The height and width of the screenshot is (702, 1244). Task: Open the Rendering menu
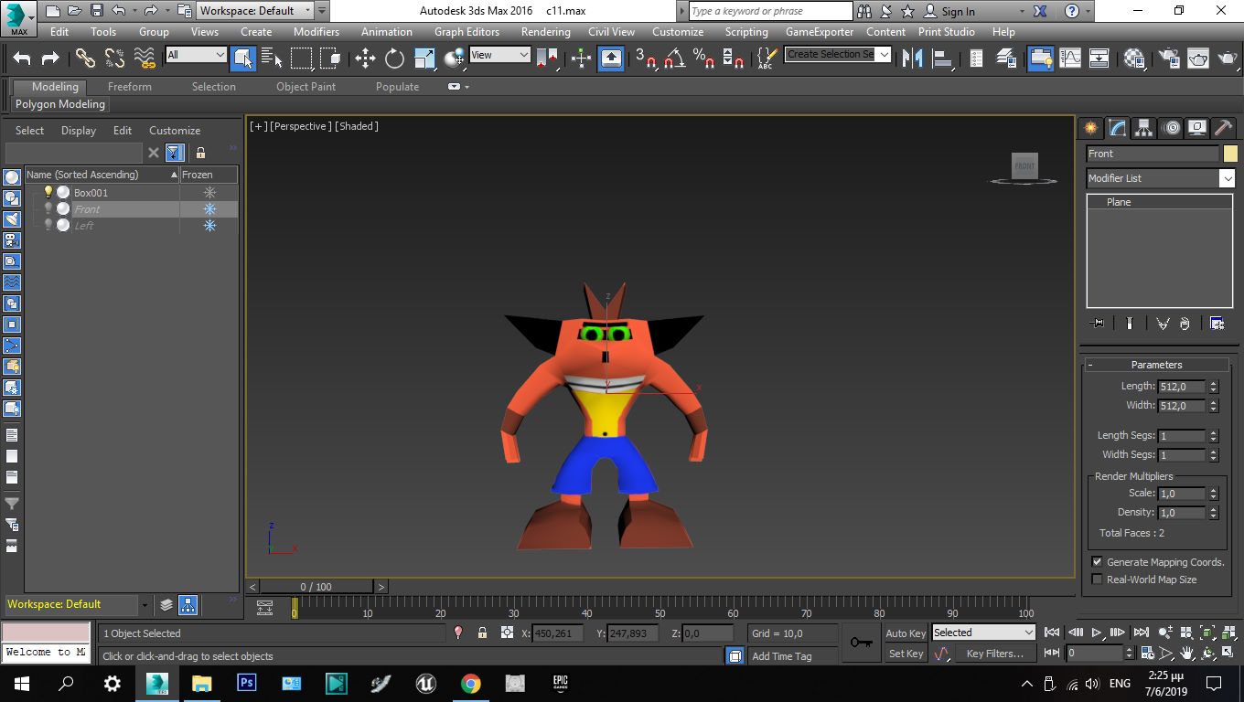(x=545, y=31)
